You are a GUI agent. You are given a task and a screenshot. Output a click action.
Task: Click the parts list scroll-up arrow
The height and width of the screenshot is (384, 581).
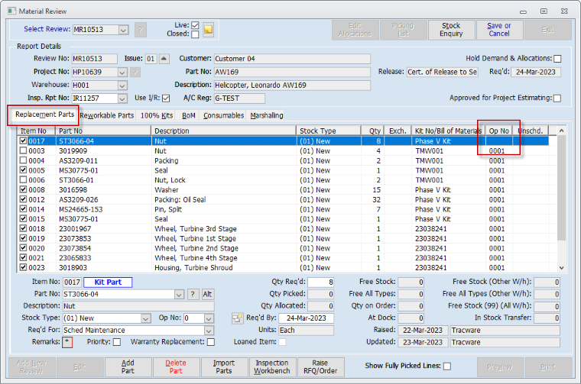[561, 131]
